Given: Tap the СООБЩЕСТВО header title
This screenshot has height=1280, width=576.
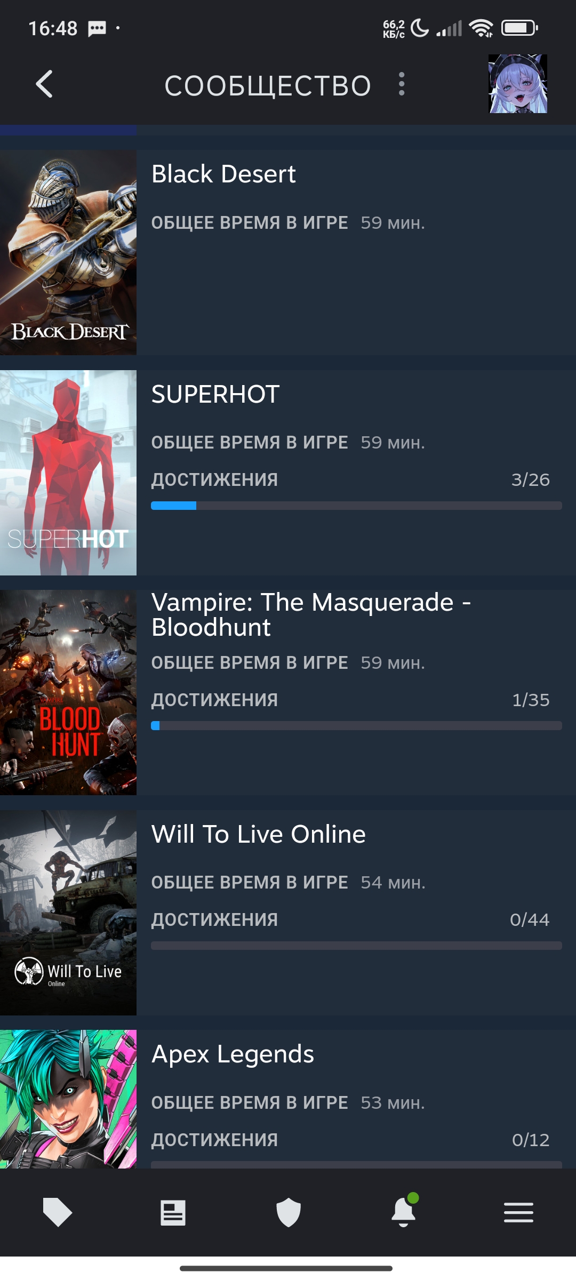Looking at the screenshot, I should coord(268,86).
